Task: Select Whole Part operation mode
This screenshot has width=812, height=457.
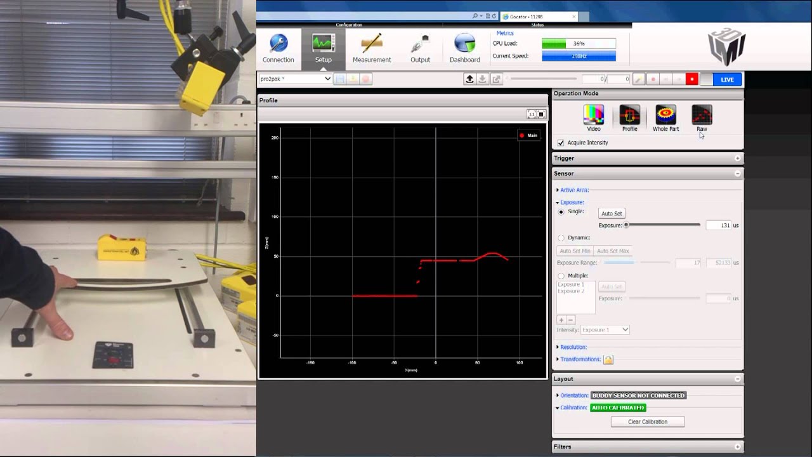Action: point(665,119)
